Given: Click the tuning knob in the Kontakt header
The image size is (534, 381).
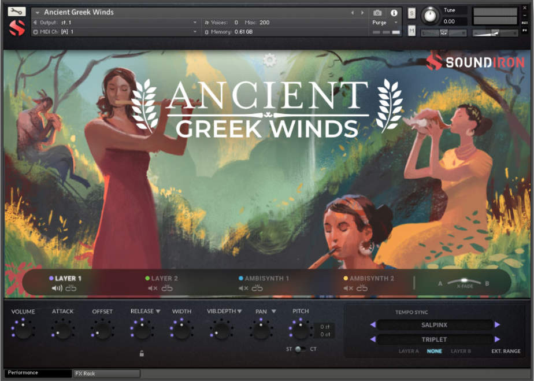Looking at the screenshot, I should (430, 16).
